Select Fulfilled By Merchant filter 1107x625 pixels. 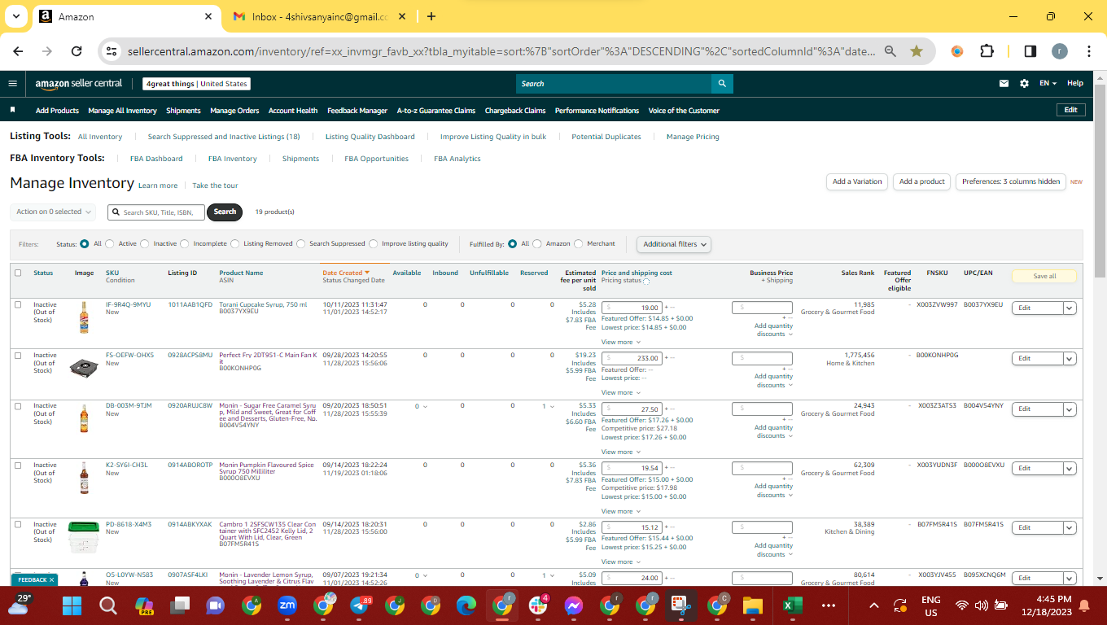click(579, 243)
